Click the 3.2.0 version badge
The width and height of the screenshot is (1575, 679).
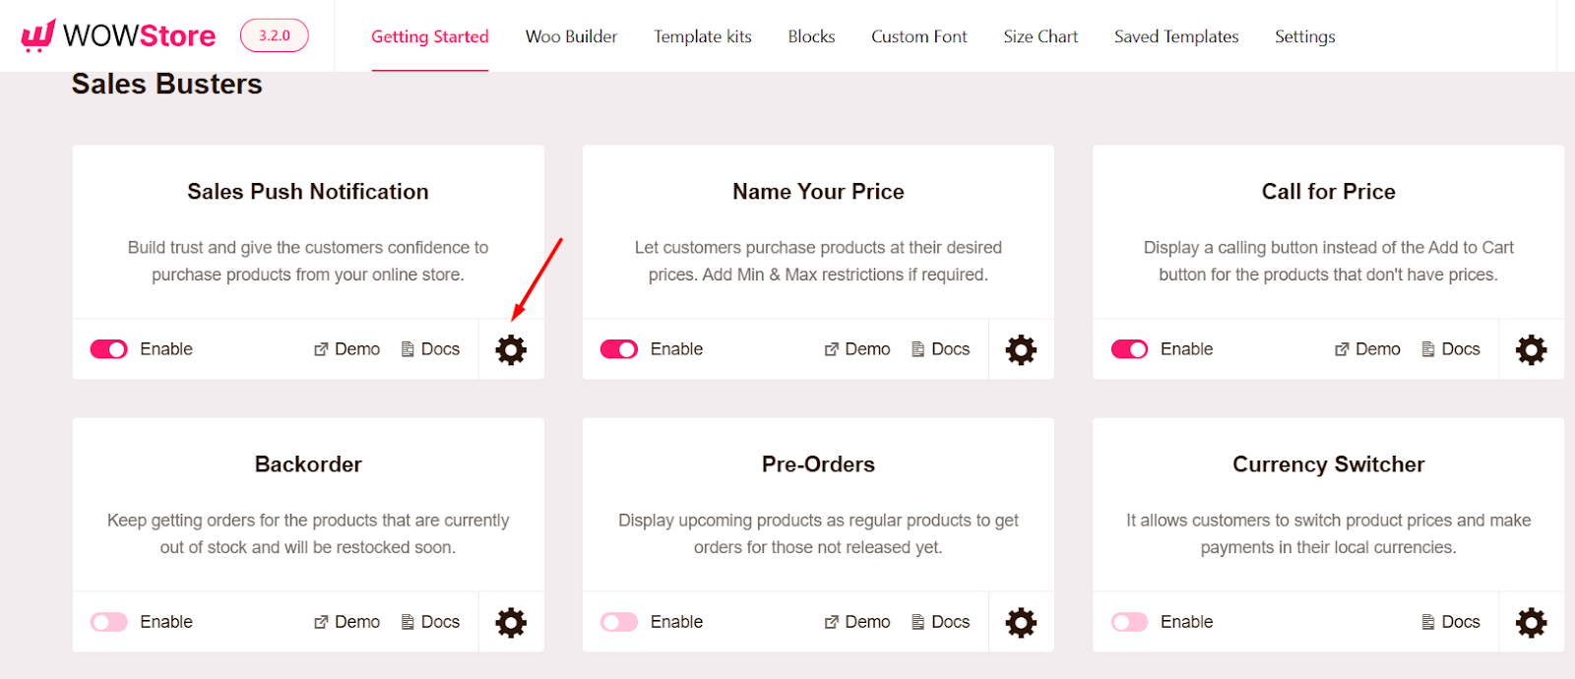[274, 33]
